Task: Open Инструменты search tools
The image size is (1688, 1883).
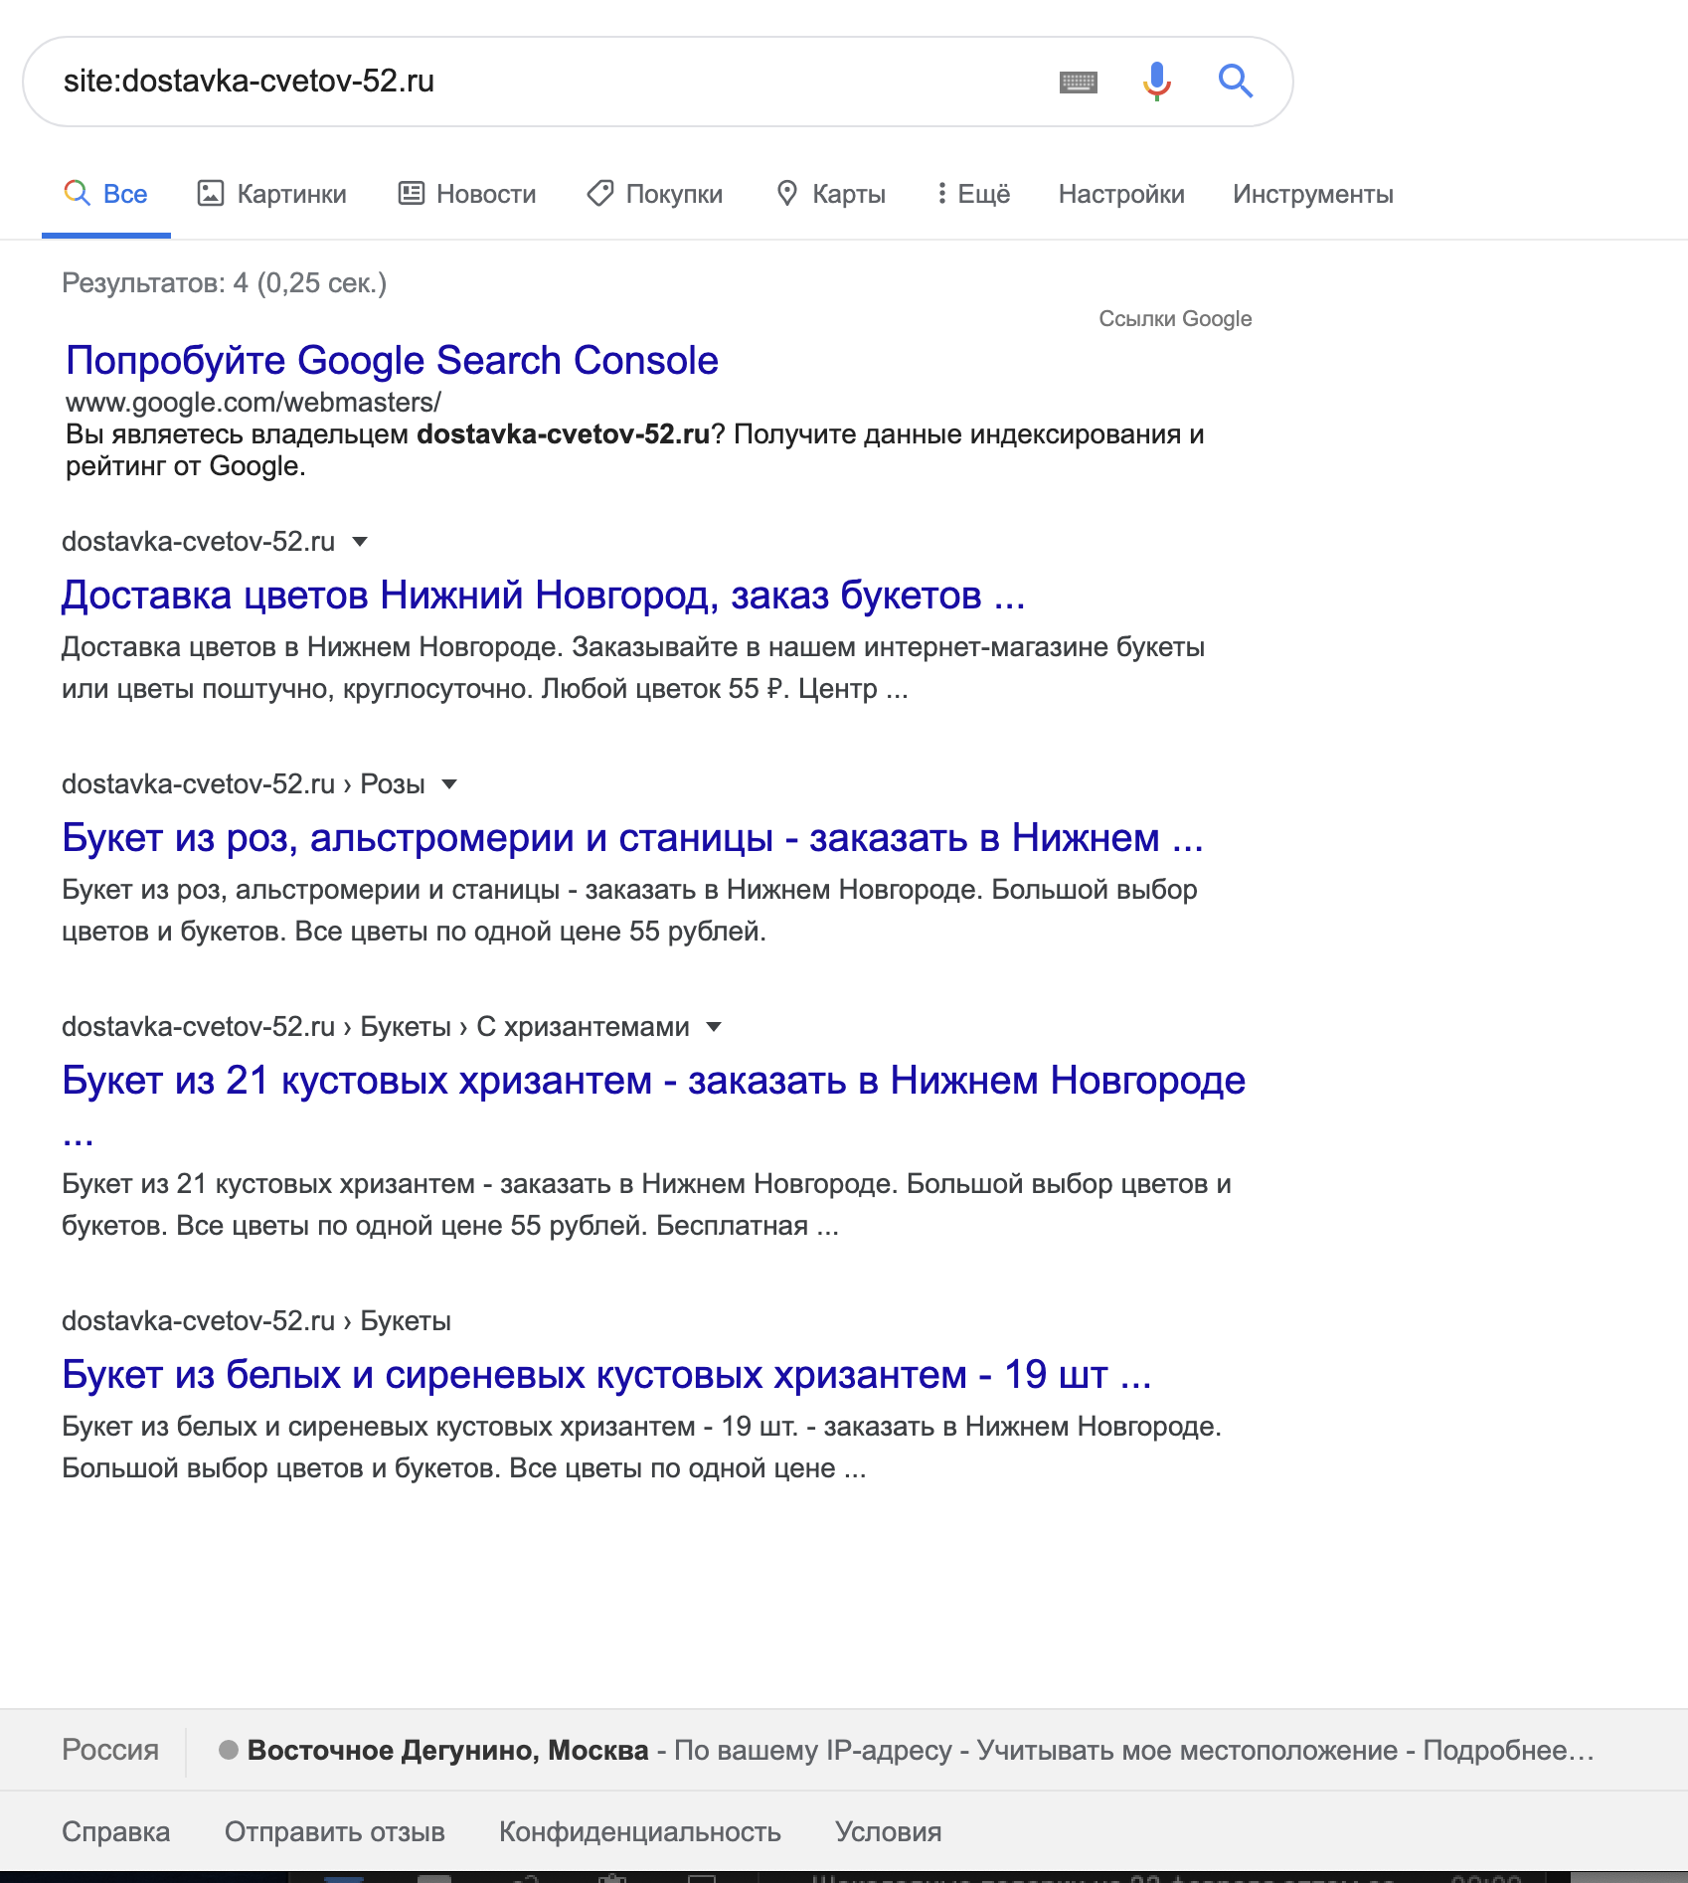Action: [1312, 194]
